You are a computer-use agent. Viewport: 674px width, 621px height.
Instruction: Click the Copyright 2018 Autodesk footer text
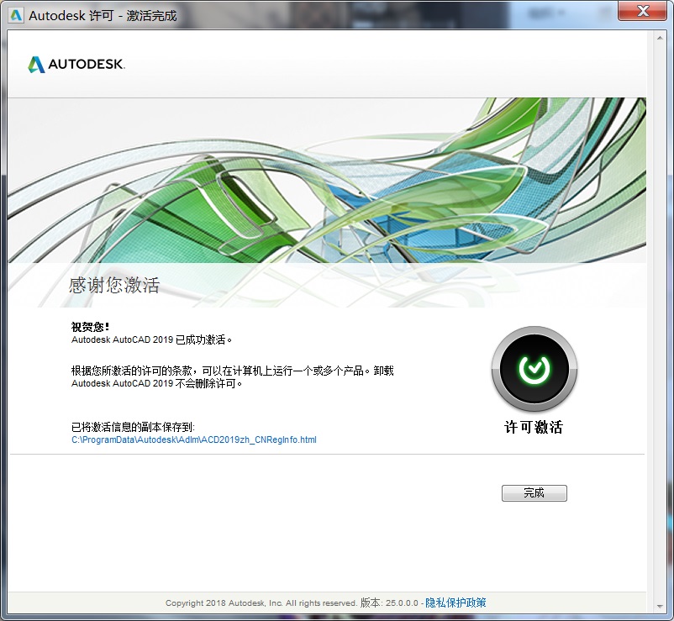pyautogui.click(x=261, y=603)
